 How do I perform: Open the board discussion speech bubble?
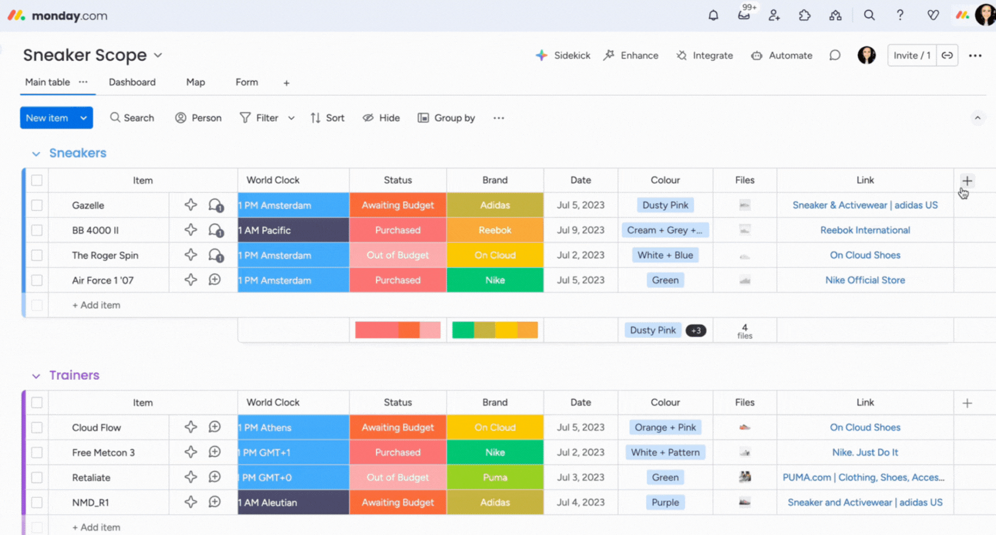(835, 56)
